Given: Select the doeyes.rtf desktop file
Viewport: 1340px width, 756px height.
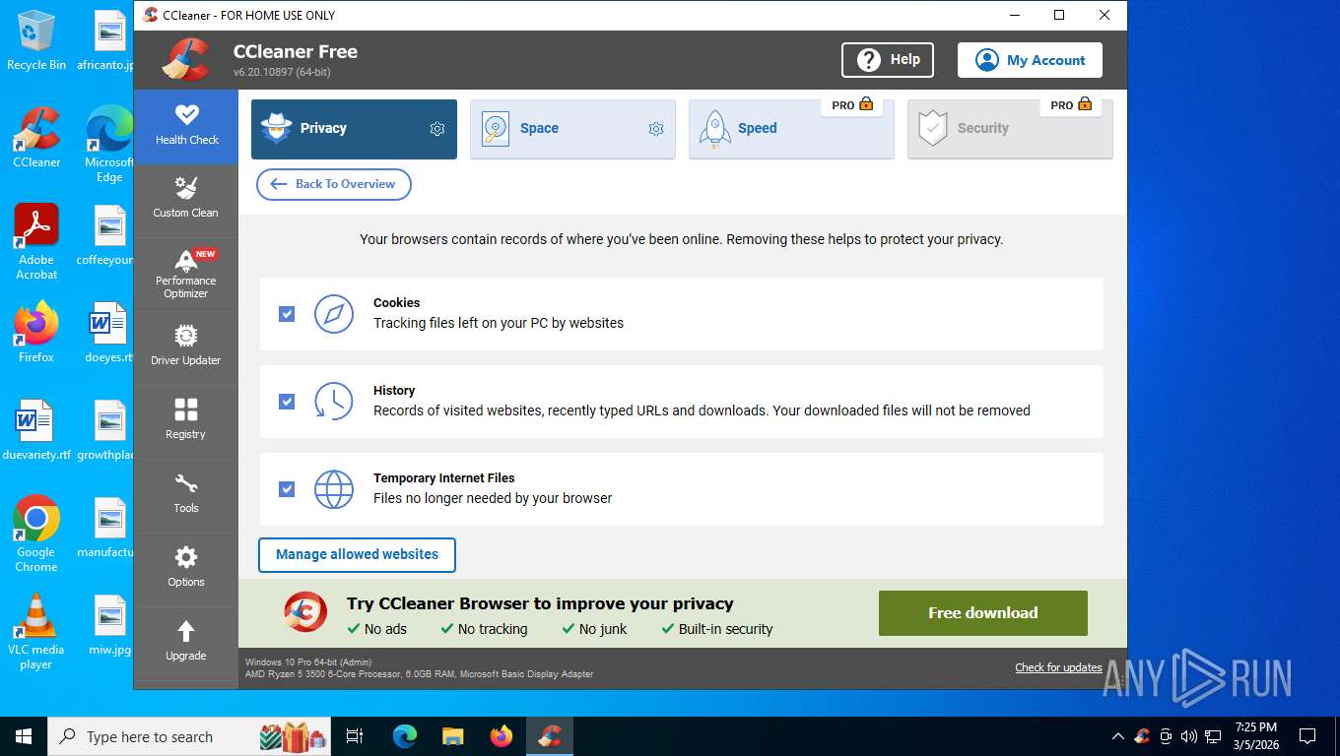Looking at the screenshot, I should 108,333.
